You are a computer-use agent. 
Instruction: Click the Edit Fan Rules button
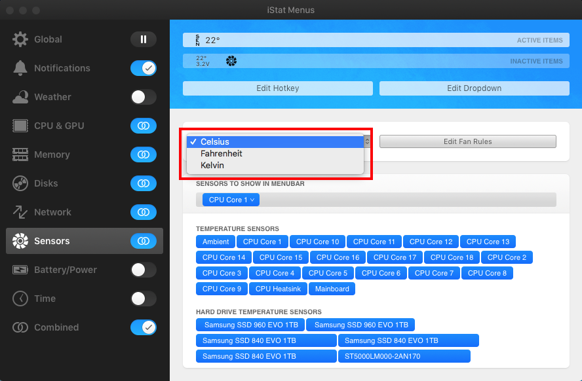pos(468,141)
